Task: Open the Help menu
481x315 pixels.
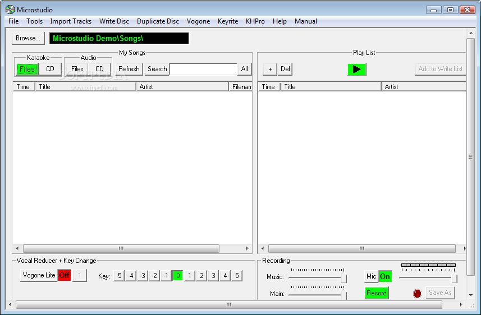Action: click(x=280, y=21)
